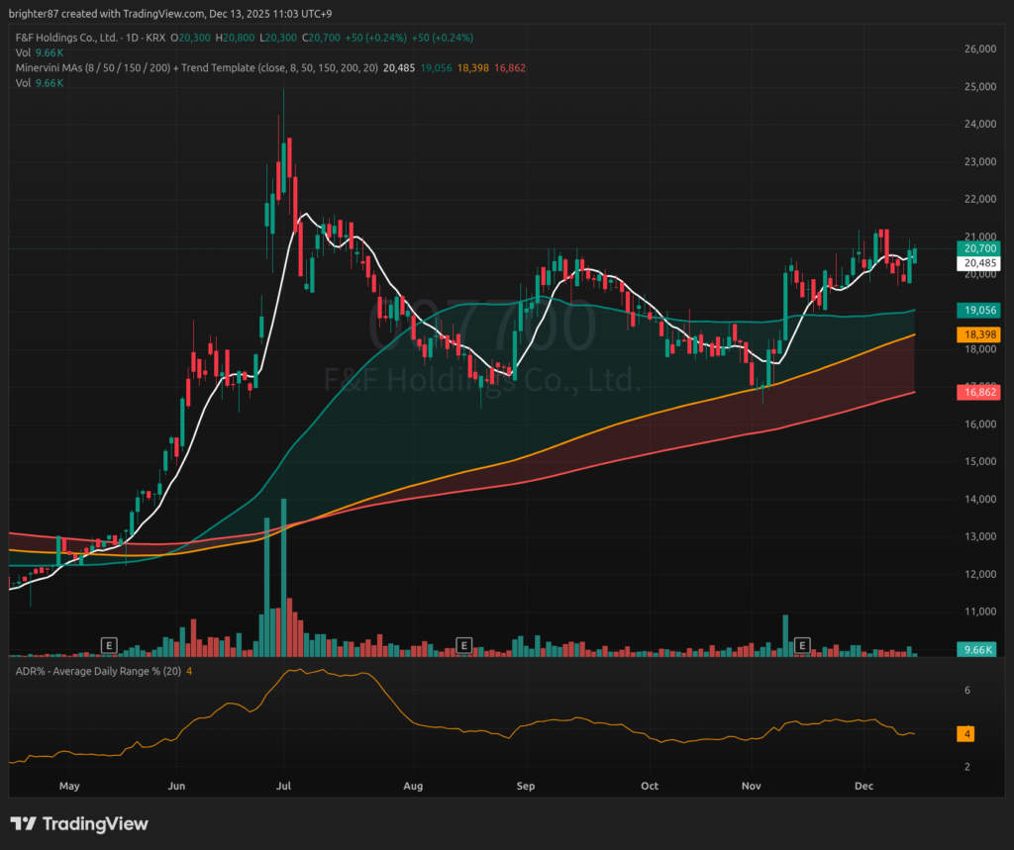Screen dimensions: 1014x850
Task: Select the ADR% Average Daily Range legend
Action: (x=97, y=673)
